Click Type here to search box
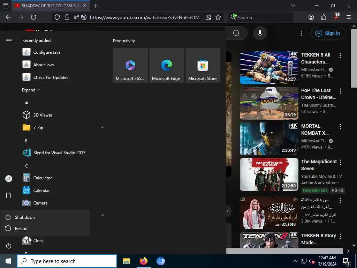This screenshot has width=357, height=268. click(x=67, y=261)
